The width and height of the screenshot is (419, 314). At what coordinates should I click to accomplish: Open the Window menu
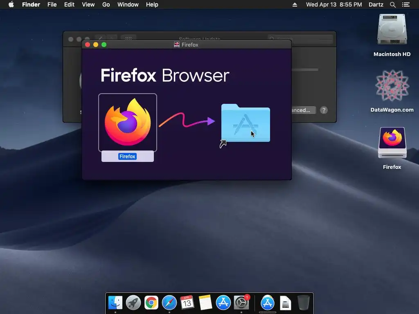pyautogui.click(x=128, y=4)
